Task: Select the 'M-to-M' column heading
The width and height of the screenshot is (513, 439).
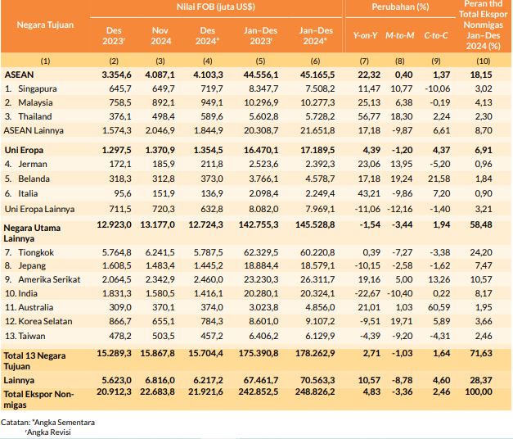Action: click(400, 37)
